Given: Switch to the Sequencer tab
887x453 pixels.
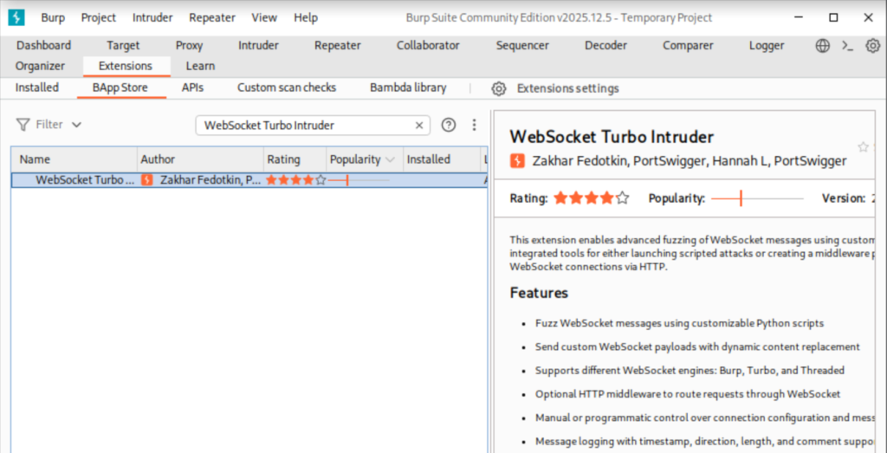Looking at the screenshot, I should tap(522, 46).
